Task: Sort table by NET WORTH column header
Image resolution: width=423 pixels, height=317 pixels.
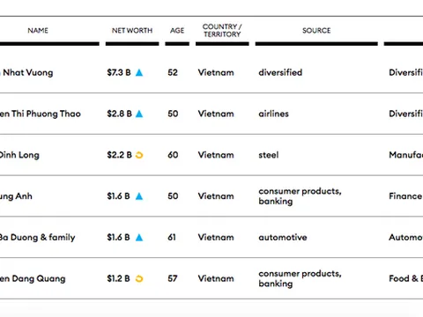Action: coord(132,31)
